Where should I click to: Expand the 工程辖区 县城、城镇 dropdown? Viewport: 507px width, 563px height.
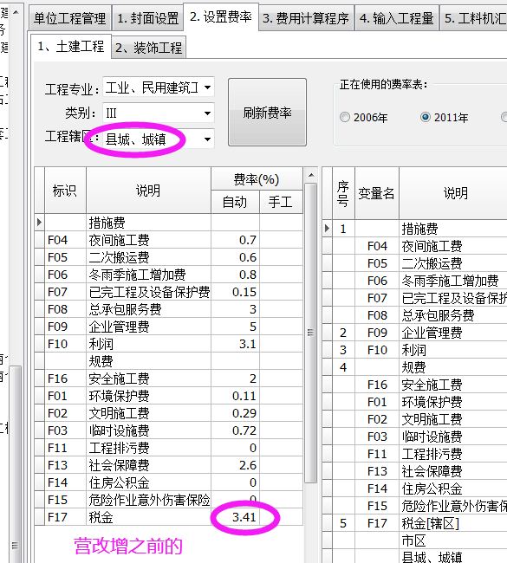point(207,139)
